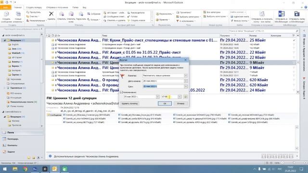Open the Move (Переместить) ribbon dropdown

[165, 14]
